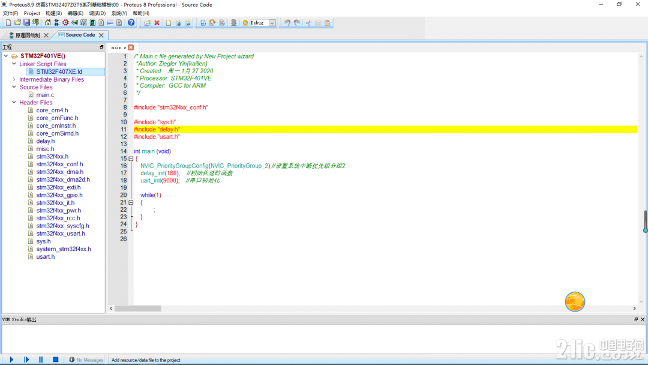648x365 pixels.
Task: Open the 编辑(E) menu
Action: 75,13
